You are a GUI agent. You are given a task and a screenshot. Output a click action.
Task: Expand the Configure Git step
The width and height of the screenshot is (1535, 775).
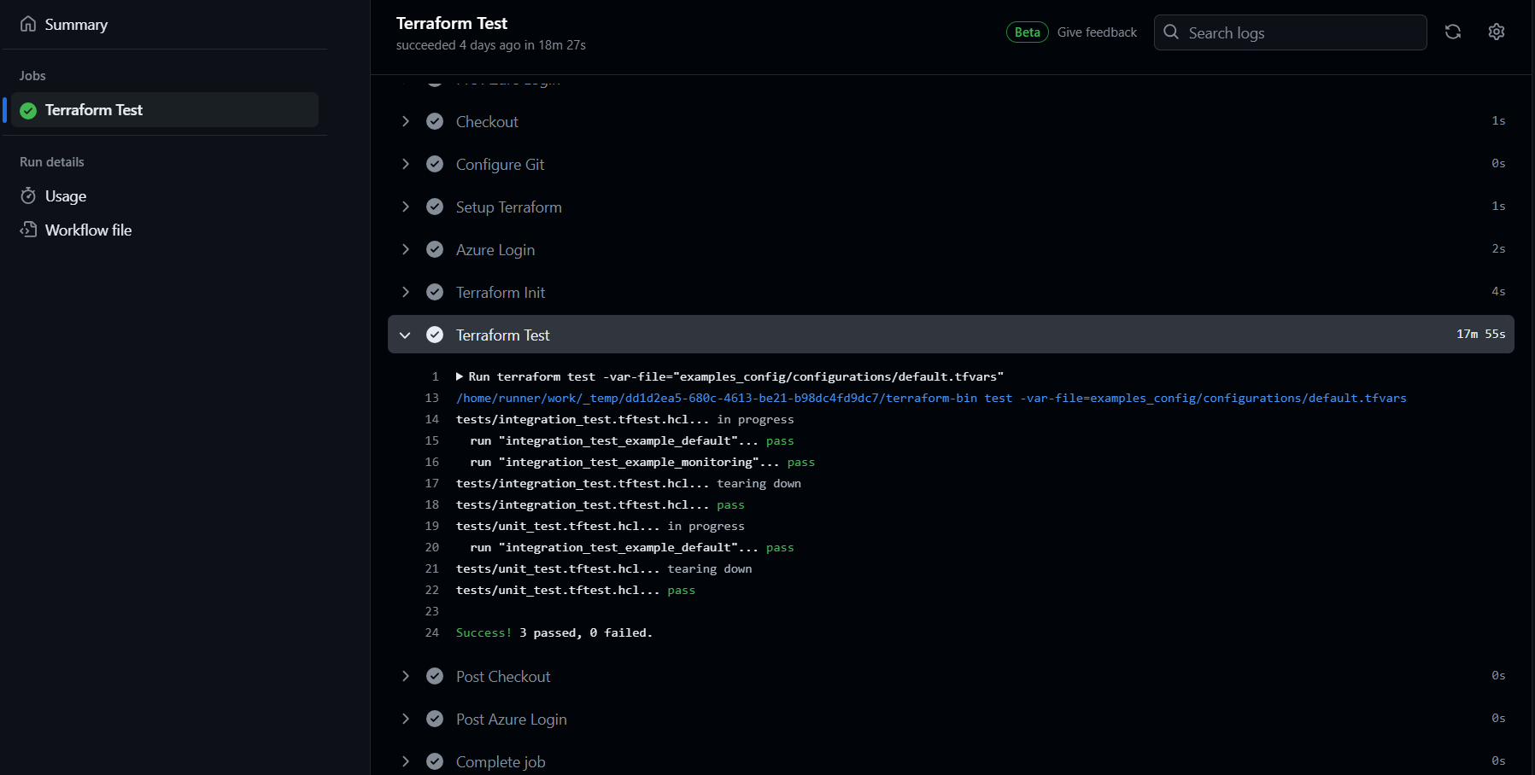click(406, 164)
